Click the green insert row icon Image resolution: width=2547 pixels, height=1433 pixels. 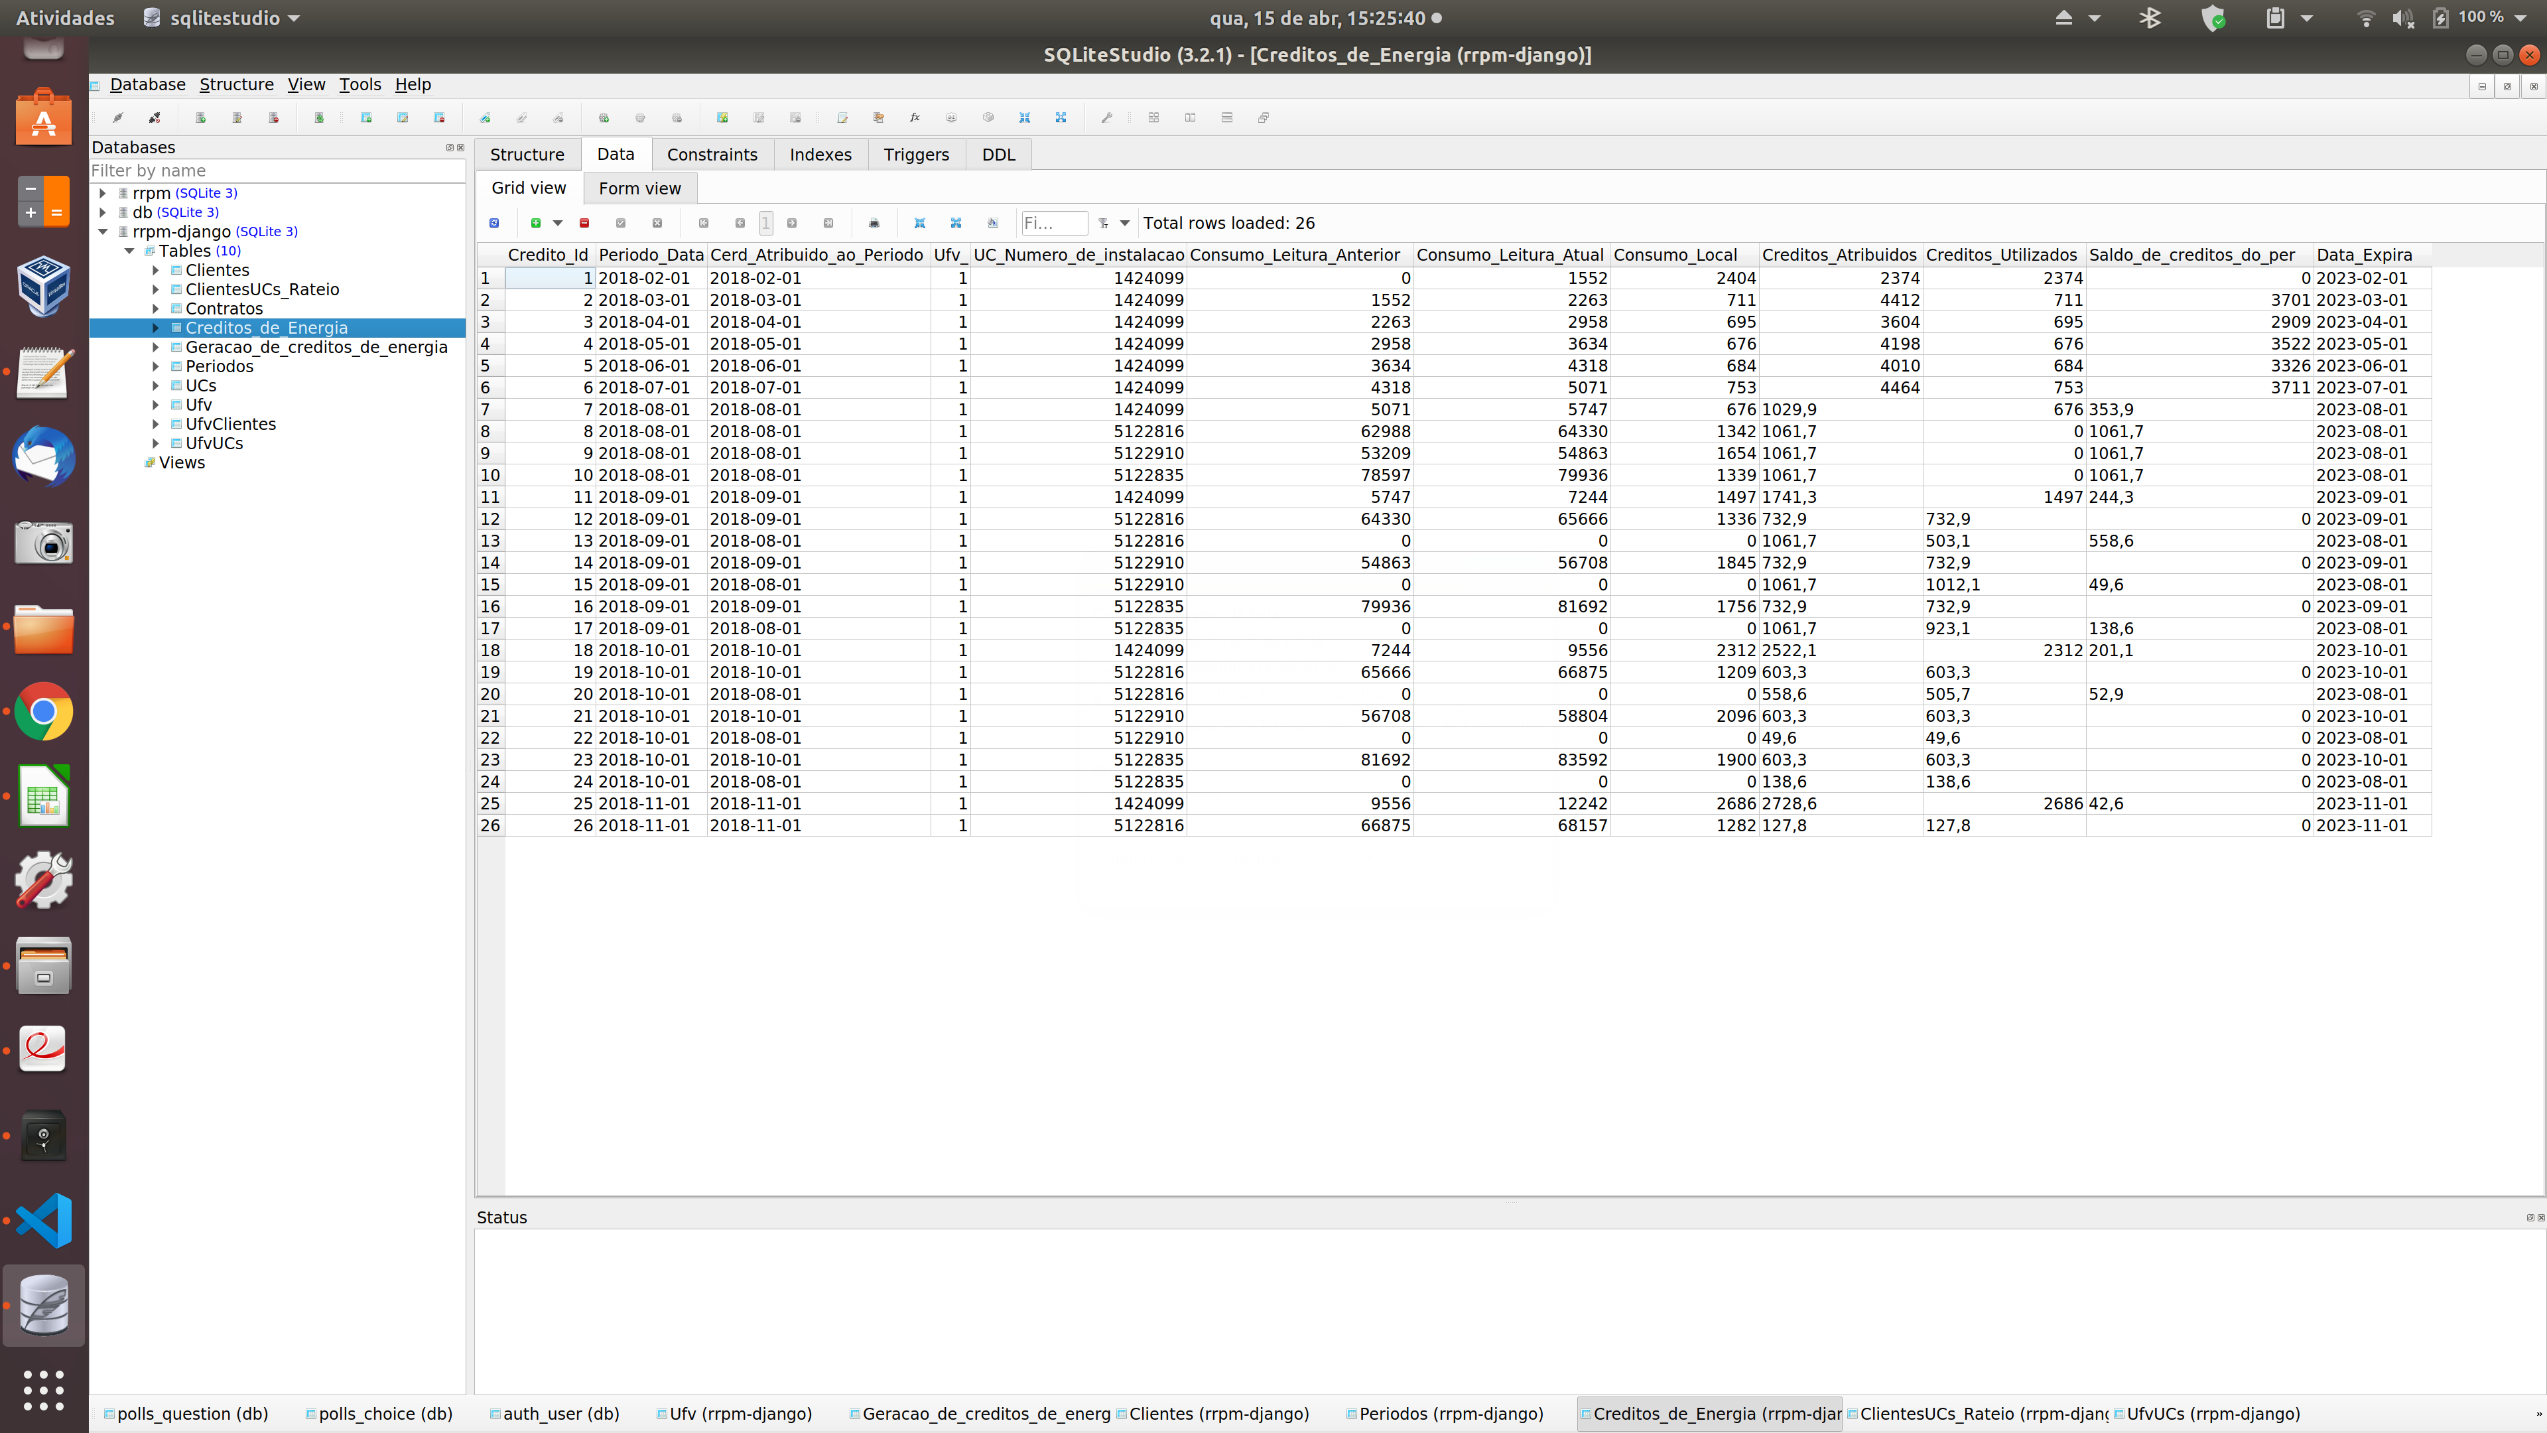tap(536, 224)
